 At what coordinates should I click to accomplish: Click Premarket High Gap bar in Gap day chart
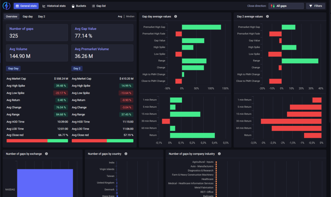click(x=201, y=27)
